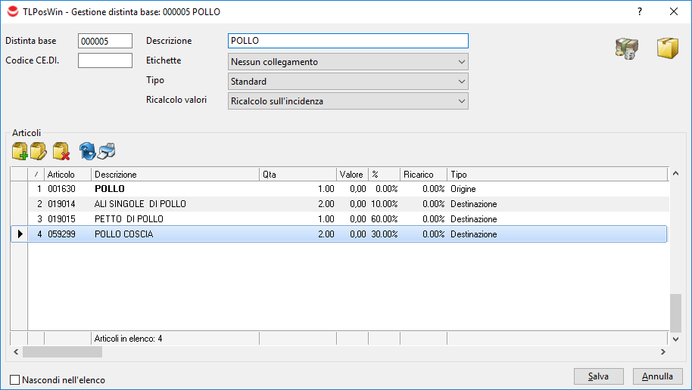Click the add article icon with green plus

click(x=20, y=151)
